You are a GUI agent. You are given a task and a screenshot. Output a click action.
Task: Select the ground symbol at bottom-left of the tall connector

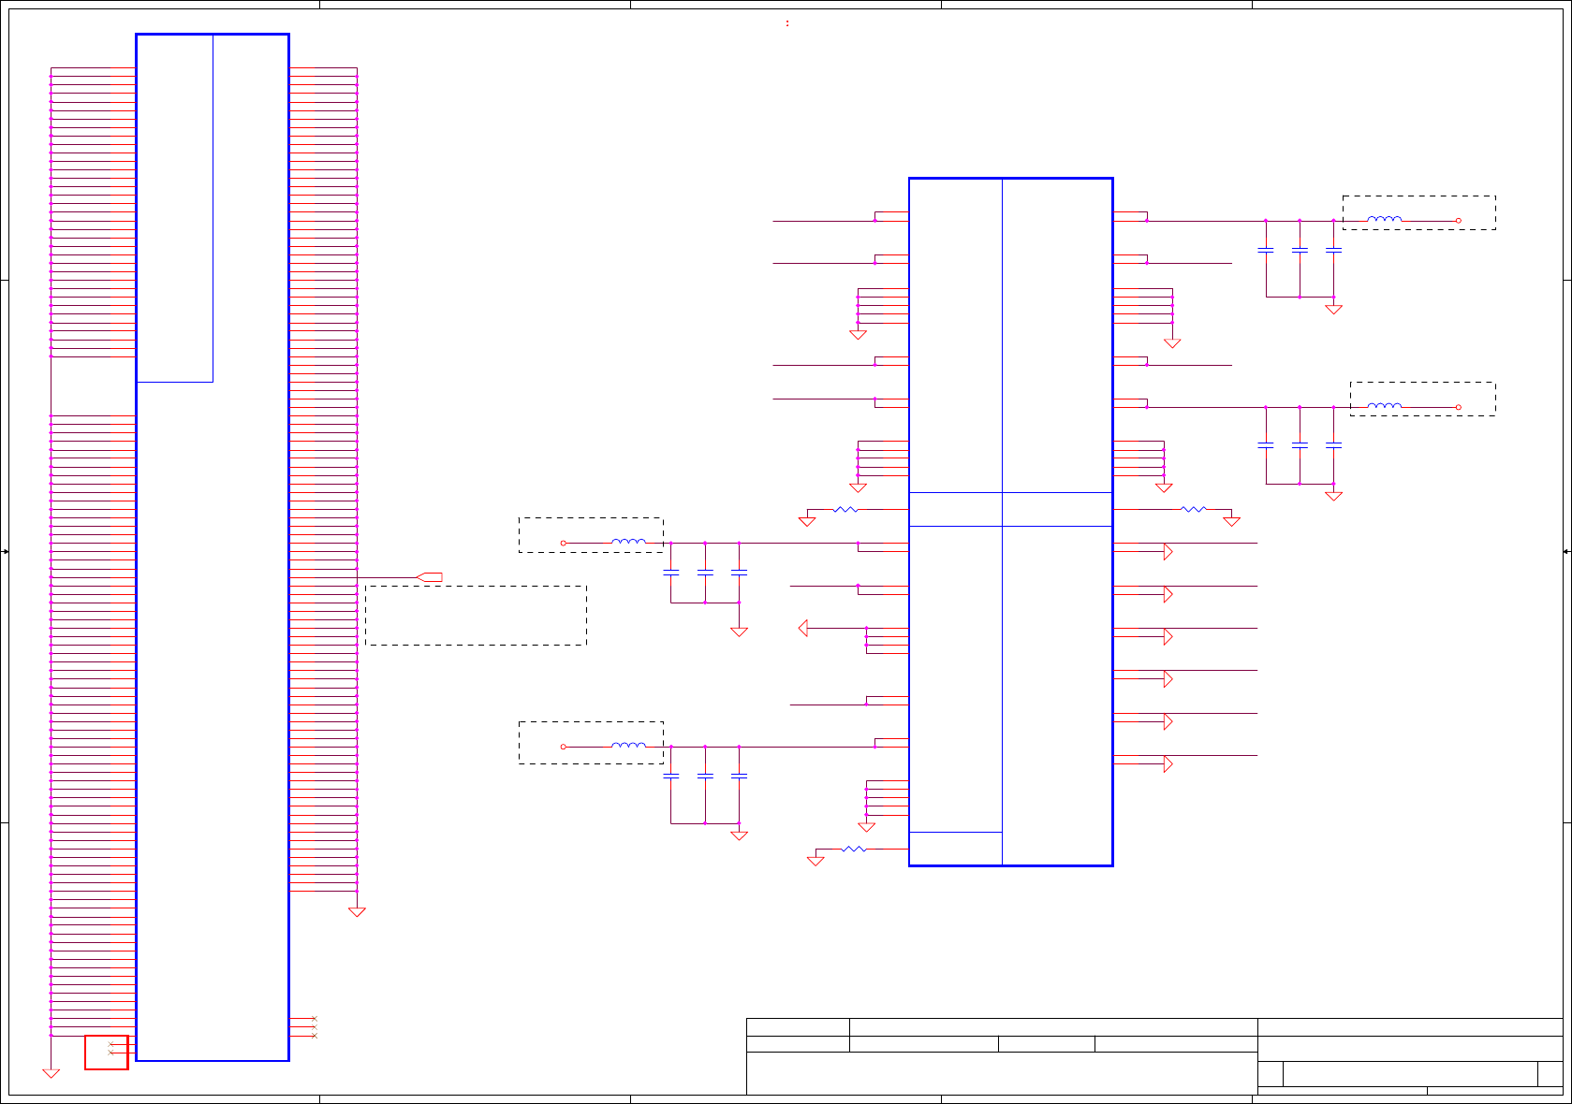pyautogui.click(x=51, y=1073)
